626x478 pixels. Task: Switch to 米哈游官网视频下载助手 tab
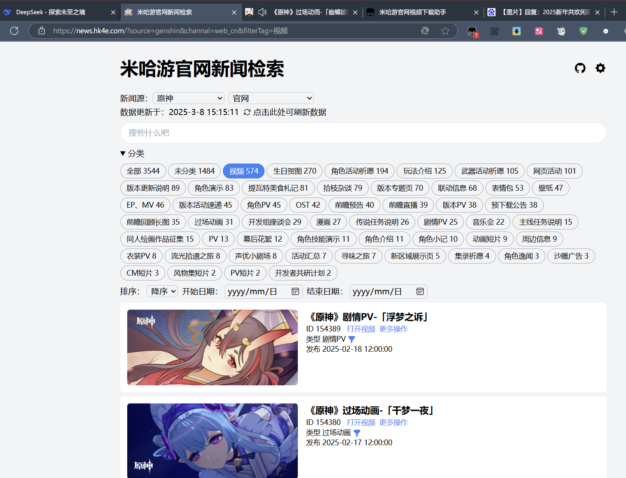[412, 12]
